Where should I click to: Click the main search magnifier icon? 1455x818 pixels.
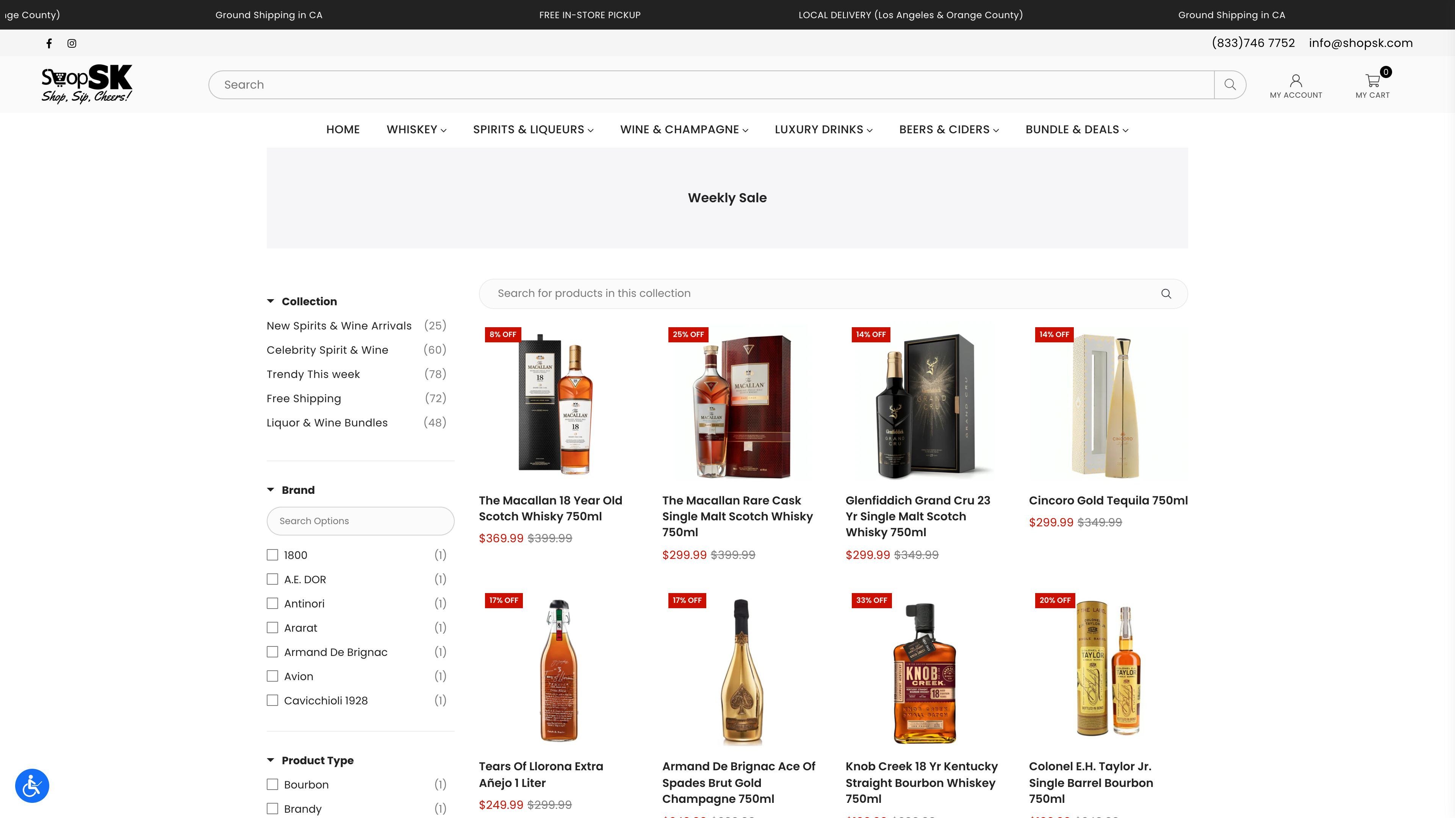pos(1230,84)
